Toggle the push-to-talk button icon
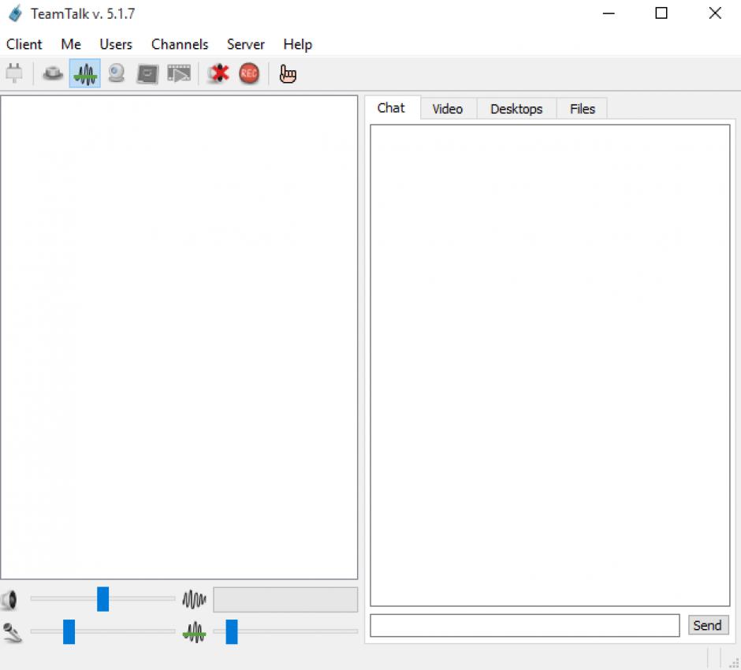The width and height of the screenshot is (741, 670). 53,73
